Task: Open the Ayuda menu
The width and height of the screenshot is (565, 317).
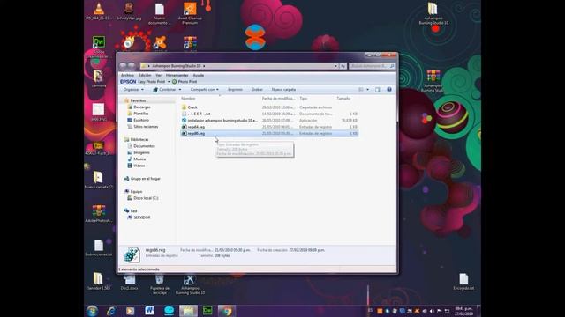Action: coord(199,76)
